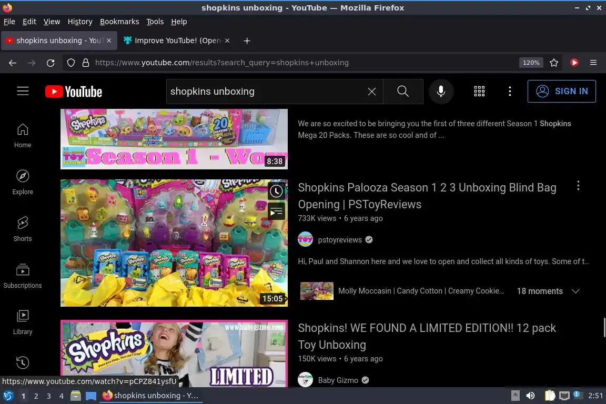Viewport: 606px width, 404px height.
Task: Reset the 120% zoom level
Action: 531,63
